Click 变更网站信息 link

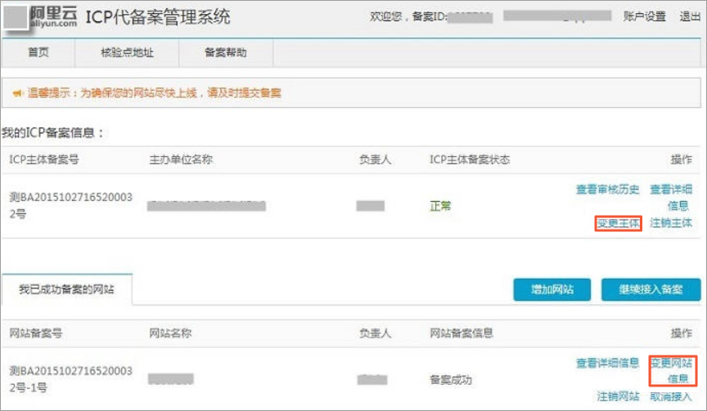671,371
